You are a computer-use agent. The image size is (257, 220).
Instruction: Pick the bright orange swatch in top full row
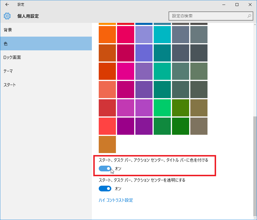click(107, 35)
